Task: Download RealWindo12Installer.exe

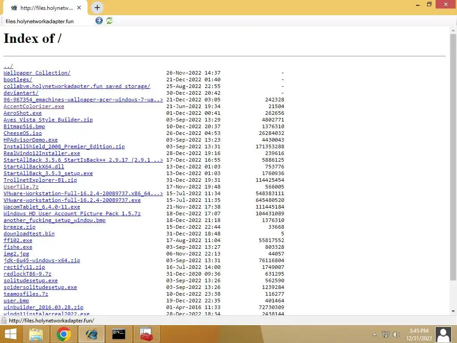Action: coord(42,154)
